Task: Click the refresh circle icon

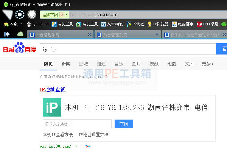Action: point(20,15)
